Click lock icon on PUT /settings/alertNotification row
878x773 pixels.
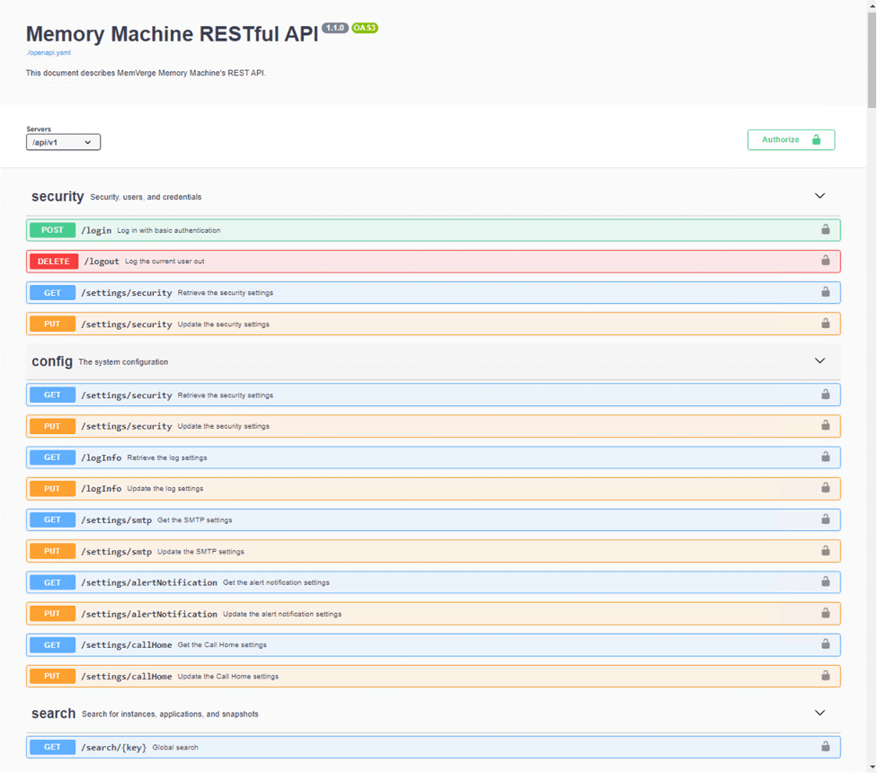coord(825,613)
